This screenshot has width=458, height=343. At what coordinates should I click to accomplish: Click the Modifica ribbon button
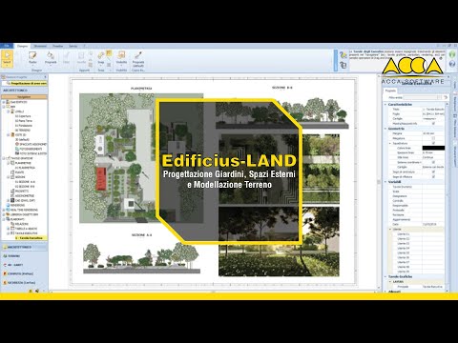pos(81,57)
